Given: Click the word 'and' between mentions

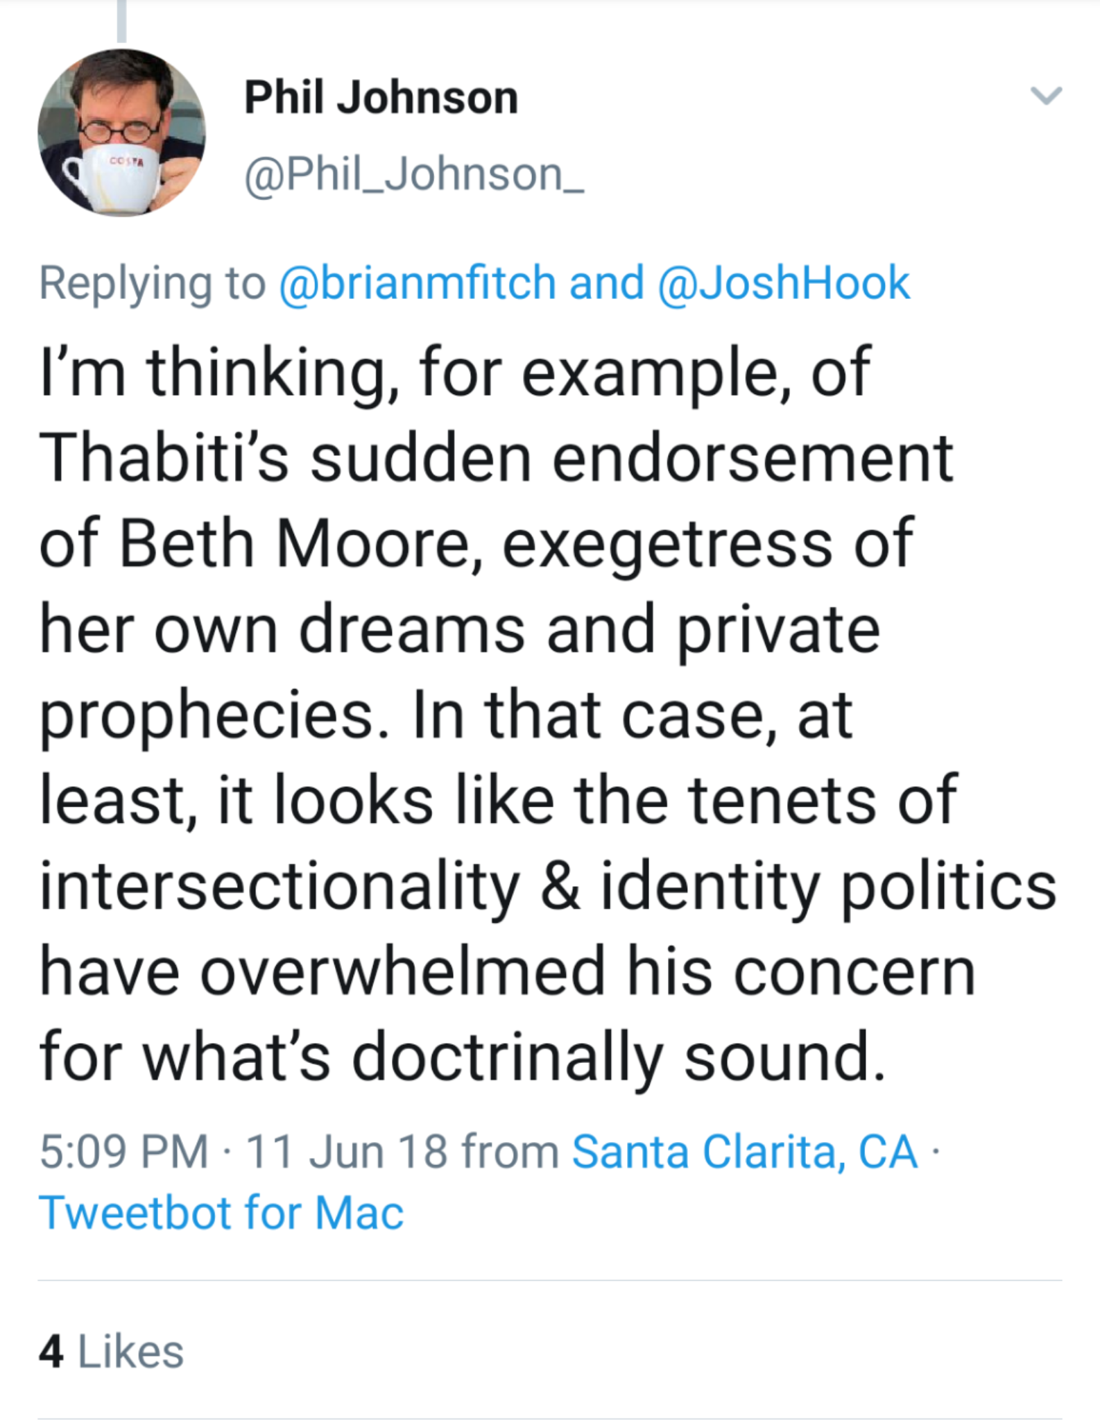Looking at the screenshot, I should click(x=606, y=283).
